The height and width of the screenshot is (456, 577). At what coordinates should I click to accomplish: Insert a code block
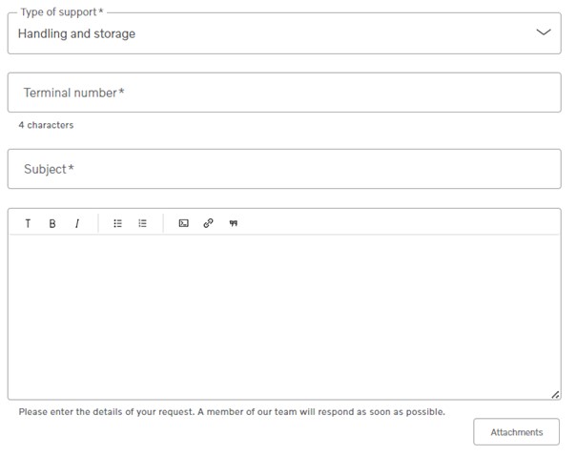[184, 223]
